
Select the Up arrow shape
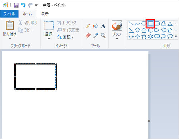170,30
